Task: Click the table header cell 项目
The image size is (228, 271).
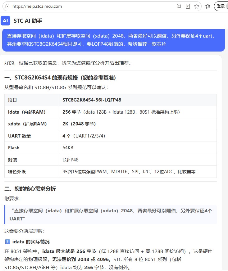Action: (32, 100)
